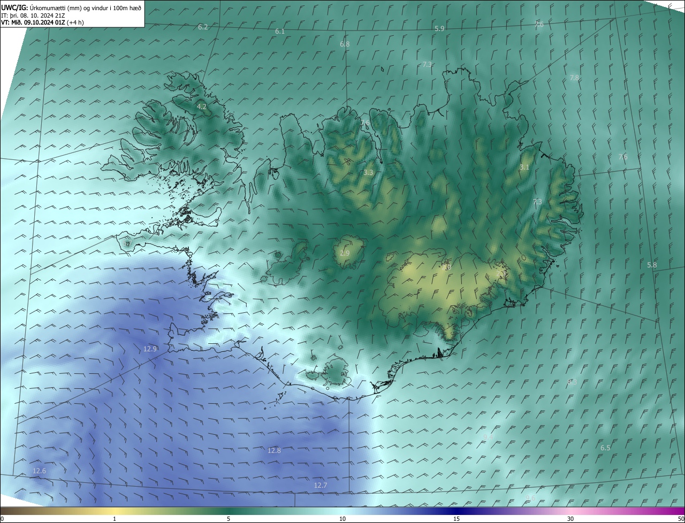Click the 7.8 value label

click(x=574, y=78)
